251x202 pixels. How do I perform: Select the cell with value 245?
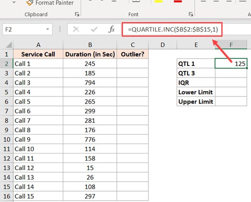tap(90, 64)
